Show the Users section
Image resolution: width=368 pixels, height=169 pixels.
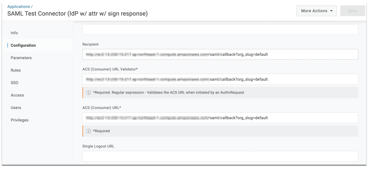click(16, 108)
